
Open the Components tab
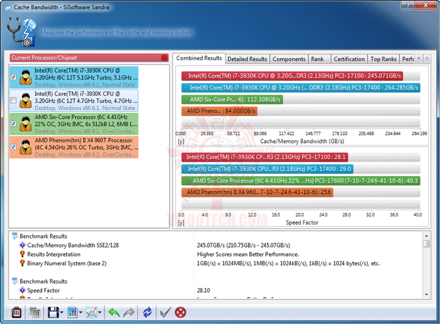[x=288, y=59]
